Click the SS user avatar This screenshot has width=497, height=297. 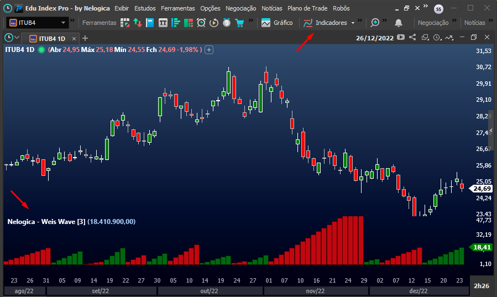(438, 9)
